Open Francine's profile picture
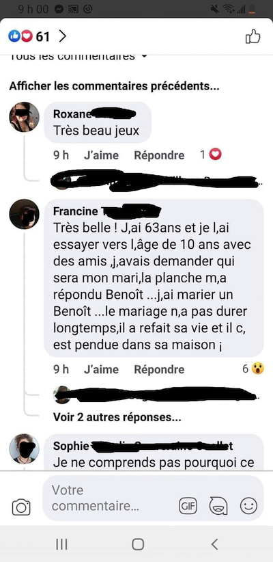 click(25, 214)
